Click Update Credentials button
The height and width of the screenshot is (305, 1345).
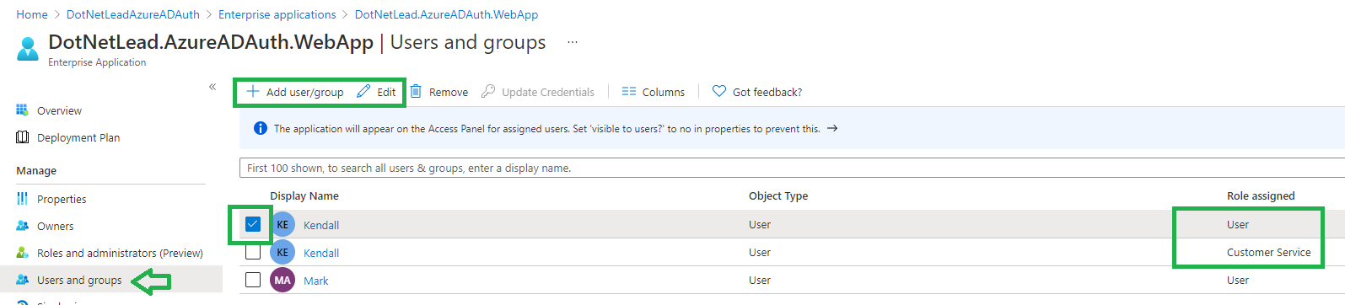(x=538, y=92)
